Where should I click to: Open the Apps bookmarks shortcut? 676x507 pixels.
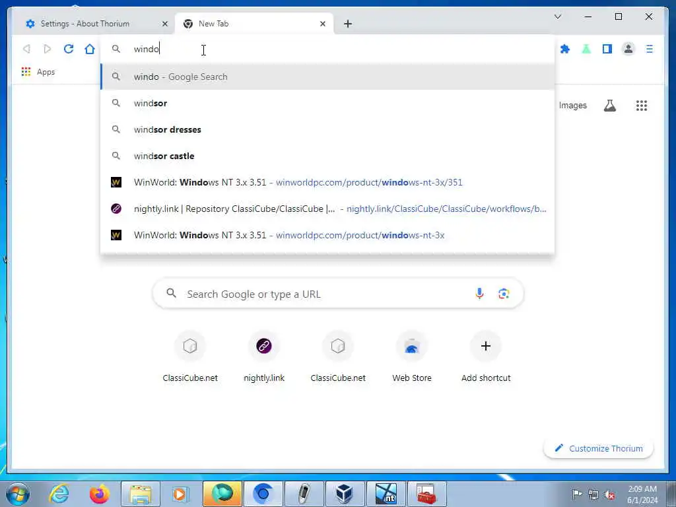pos(38,72)
